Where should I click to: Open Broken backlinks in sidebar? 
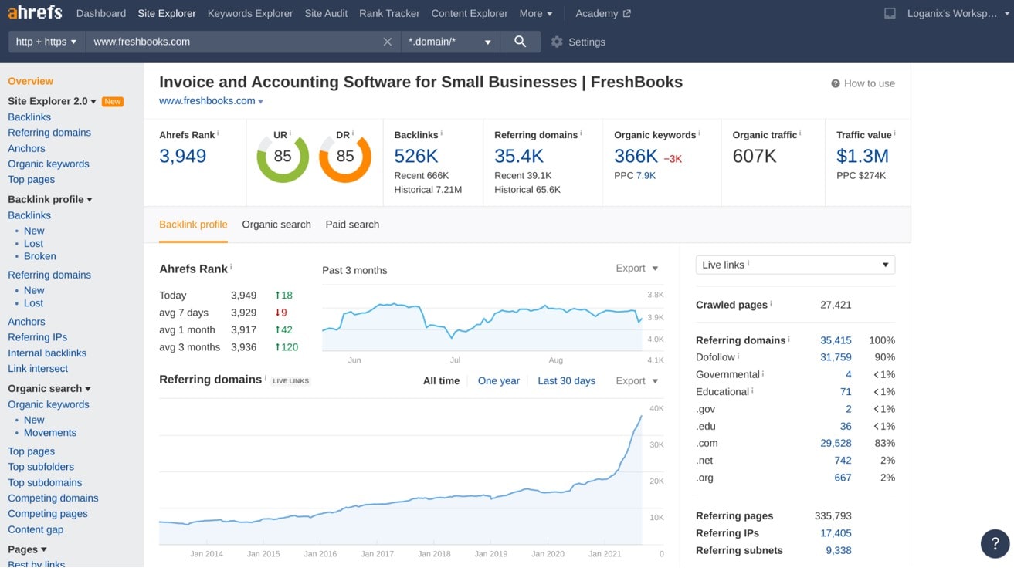[x=40, y=256]
